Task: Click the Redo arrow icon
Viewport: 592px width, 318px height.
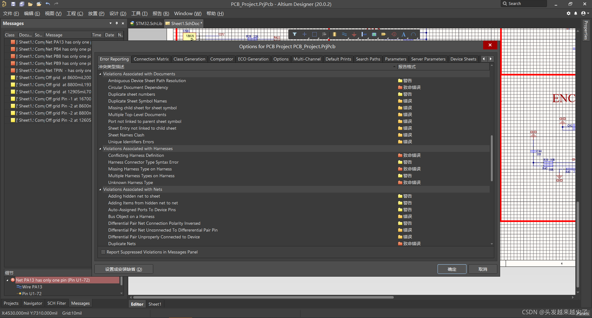Action: click(56, 4)
